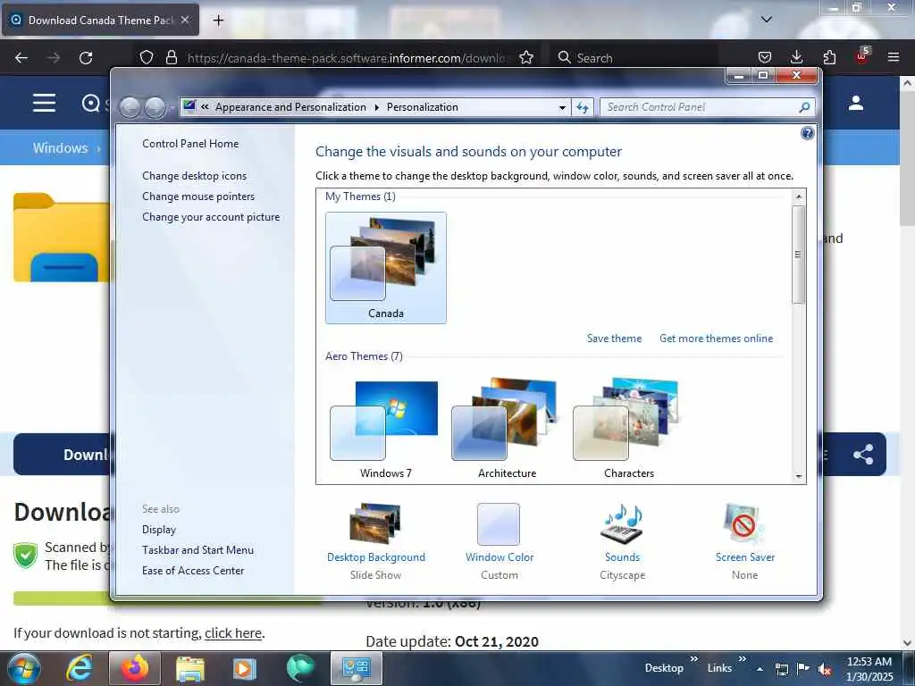The width and height of the screenshot is (915, 686).
Task: Click muted volume tray icon
Action: pos(825,669)
